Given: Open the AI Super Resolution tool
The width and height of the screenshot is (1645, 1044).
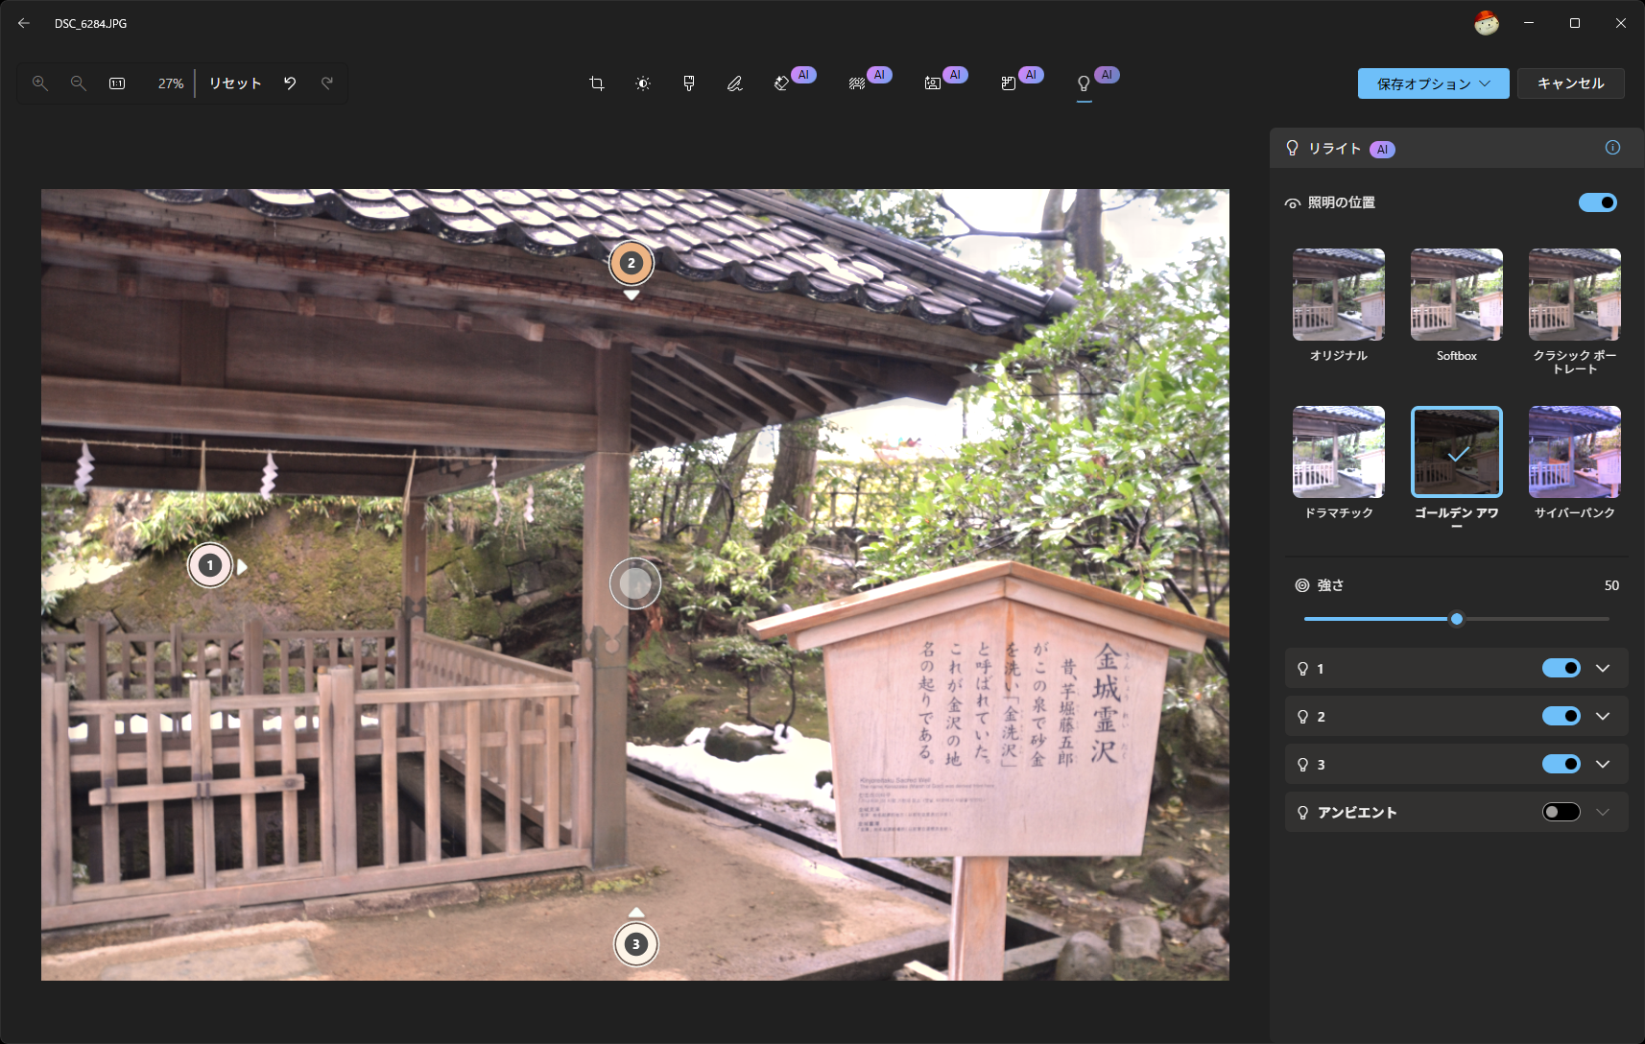Looking at the screenshot, I should click(x=1008, y=83).
